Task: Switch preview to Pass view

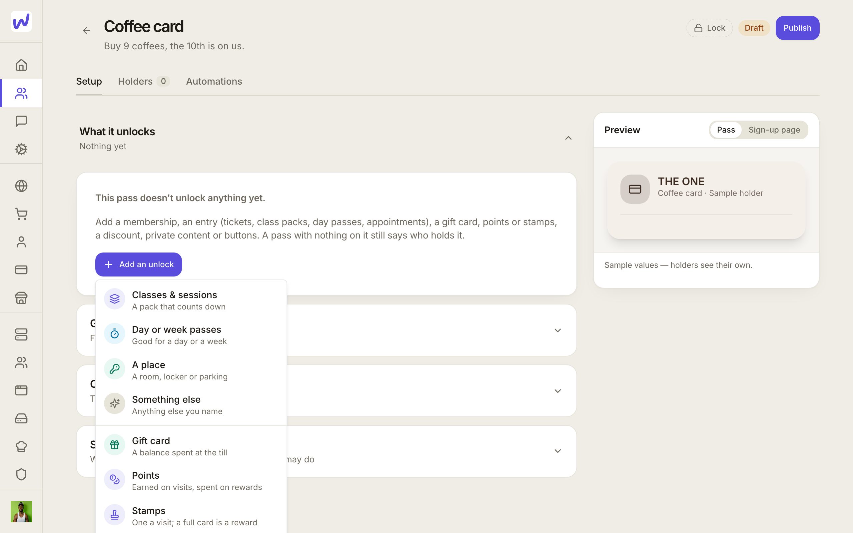Action: click(726, 130)
